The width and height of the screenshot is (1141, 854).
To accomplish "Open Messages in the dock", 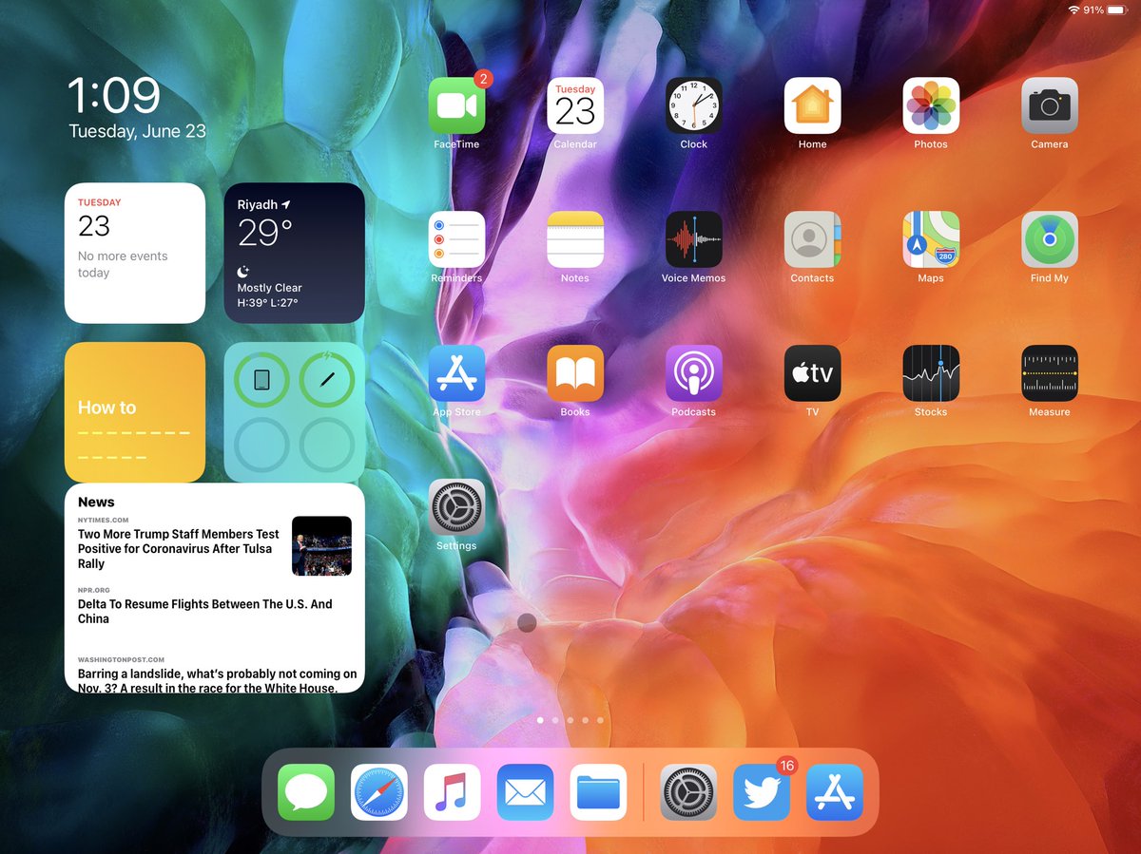I will (306, 792).
